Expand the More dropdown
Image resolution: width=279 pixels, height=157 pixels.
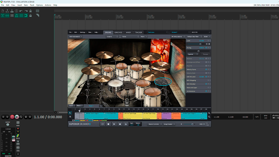(144, 37)
